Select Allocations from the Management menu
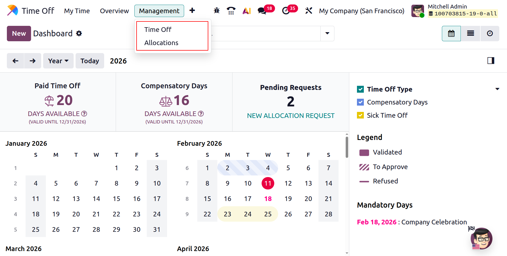The height and width of the screenshot is (256, 507). (161, 43)
